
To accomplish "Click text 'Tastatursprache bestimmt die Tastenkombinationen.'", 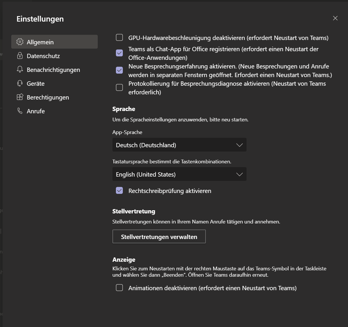I will [x=172, y=162].
